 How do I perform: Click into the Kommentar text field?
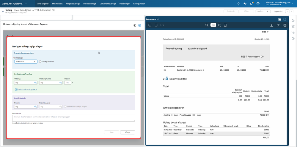click(x=73, y=118)
